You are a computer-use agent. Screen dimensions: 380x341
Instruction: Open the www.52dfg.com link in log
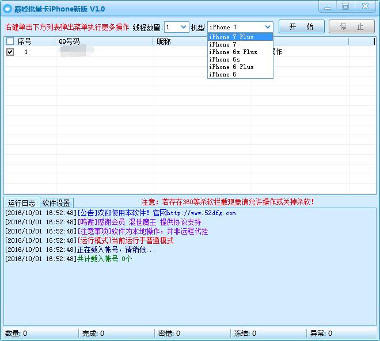202,213
